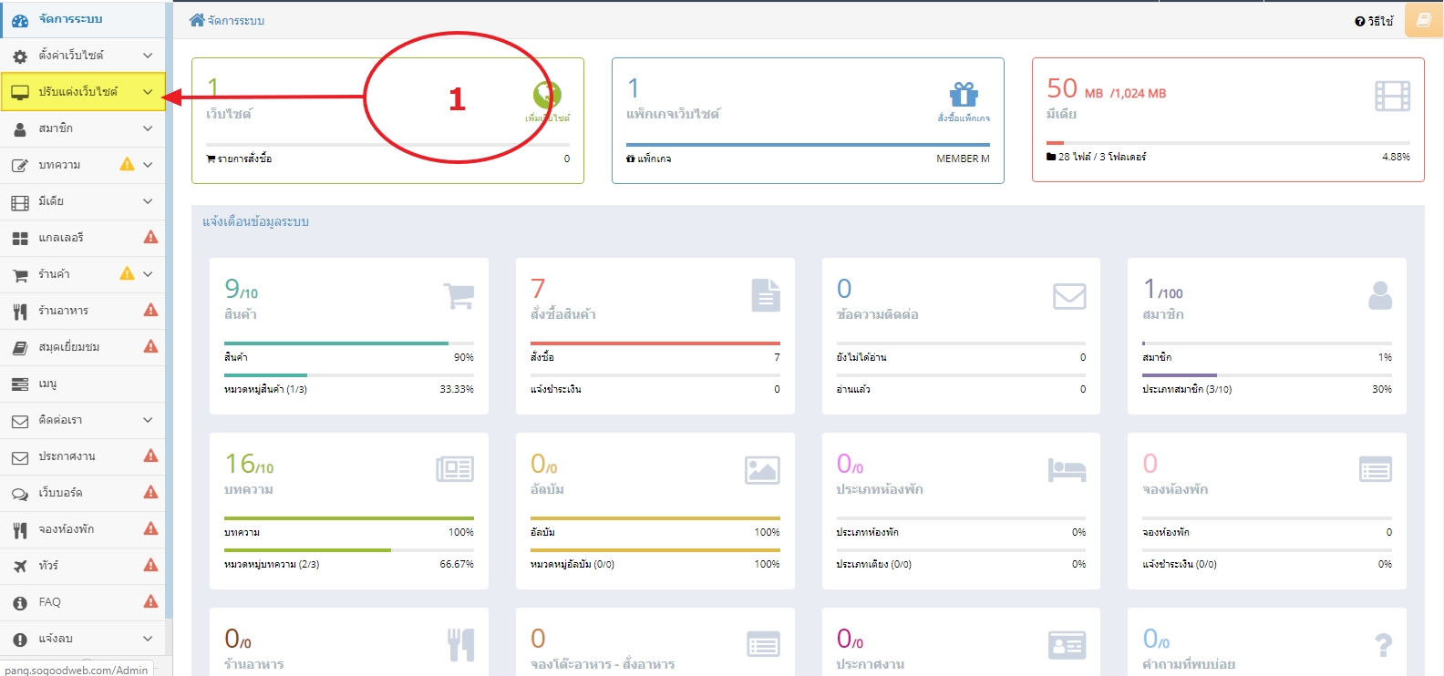The width and height of the screenshot is (1444, 676).
Task: Click the home icon in the breadcrumb
Action: coord(197,19)
